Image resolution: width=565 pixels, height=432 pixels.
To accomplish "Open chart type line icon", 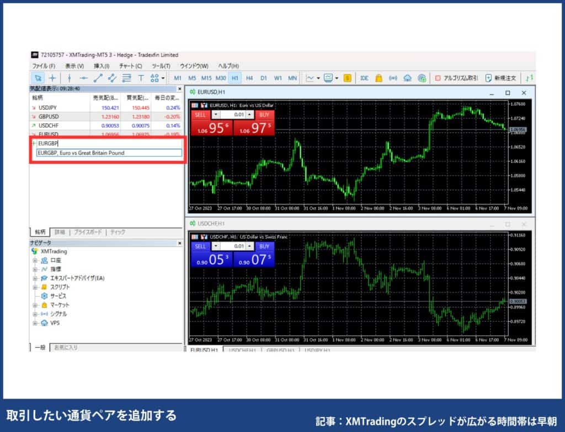I will coord(310,78).
